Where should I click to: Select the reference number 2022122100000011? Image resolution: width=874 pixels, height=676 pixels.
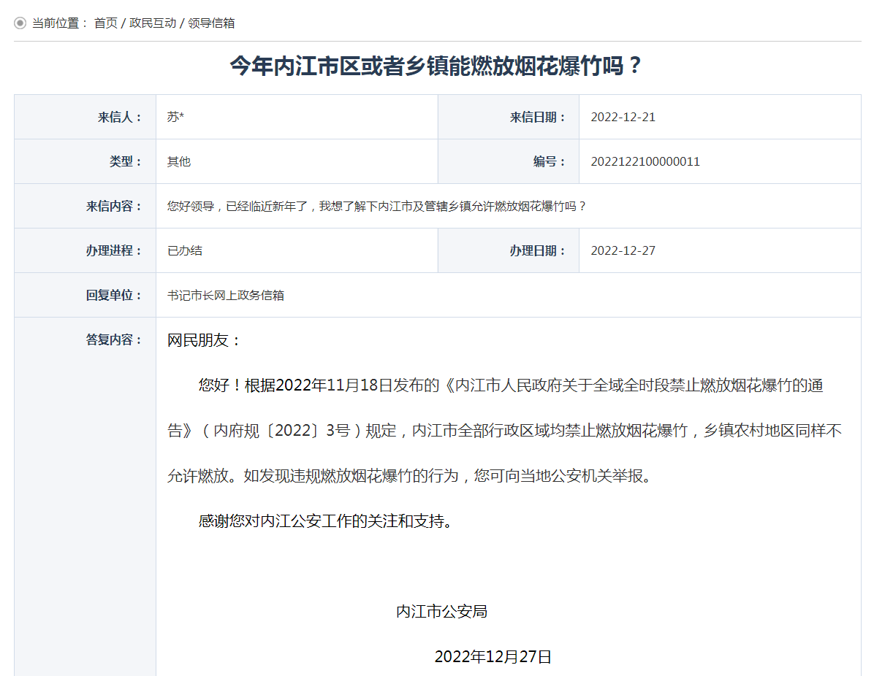click(x=645, y=161)
